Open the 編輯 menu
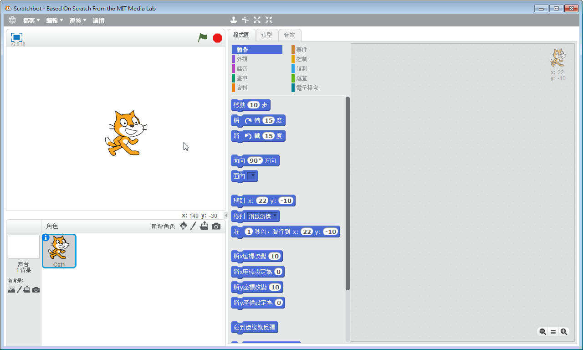 click(55, 21)
